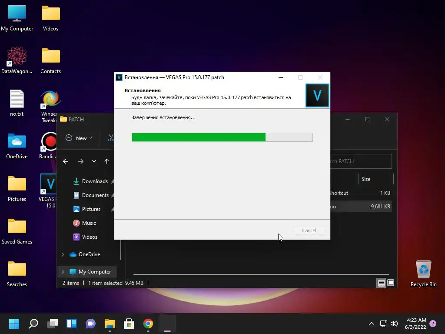The width and height of the screenshot is (445, 334).
Task: Select the Bandicam desktop shortcut
Action: 48,145
